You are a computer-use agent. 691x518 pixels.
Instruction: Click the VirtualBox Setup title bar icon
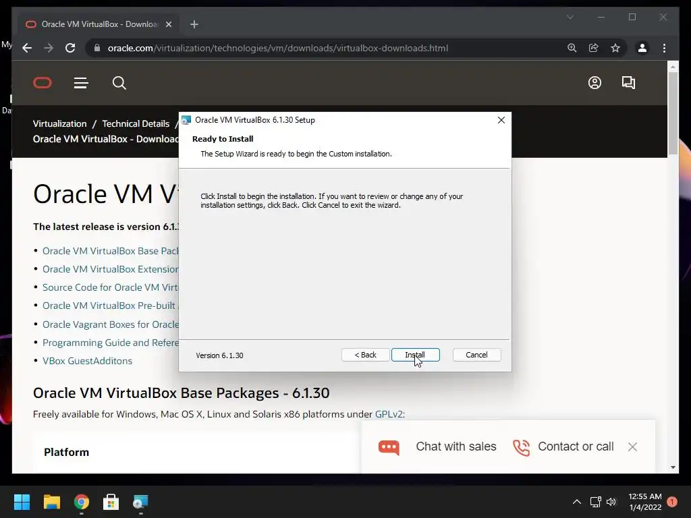[186, 120]
